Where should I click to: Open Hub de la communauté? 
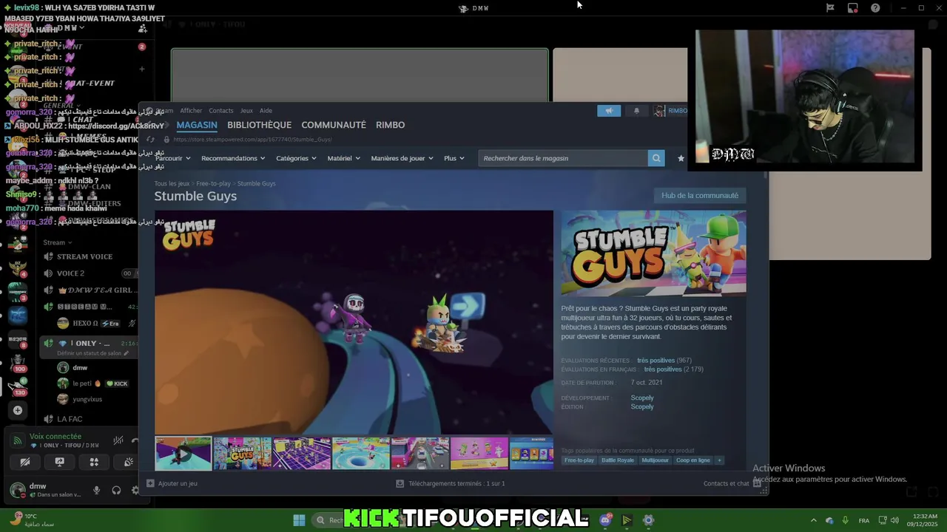coord(699,196)
